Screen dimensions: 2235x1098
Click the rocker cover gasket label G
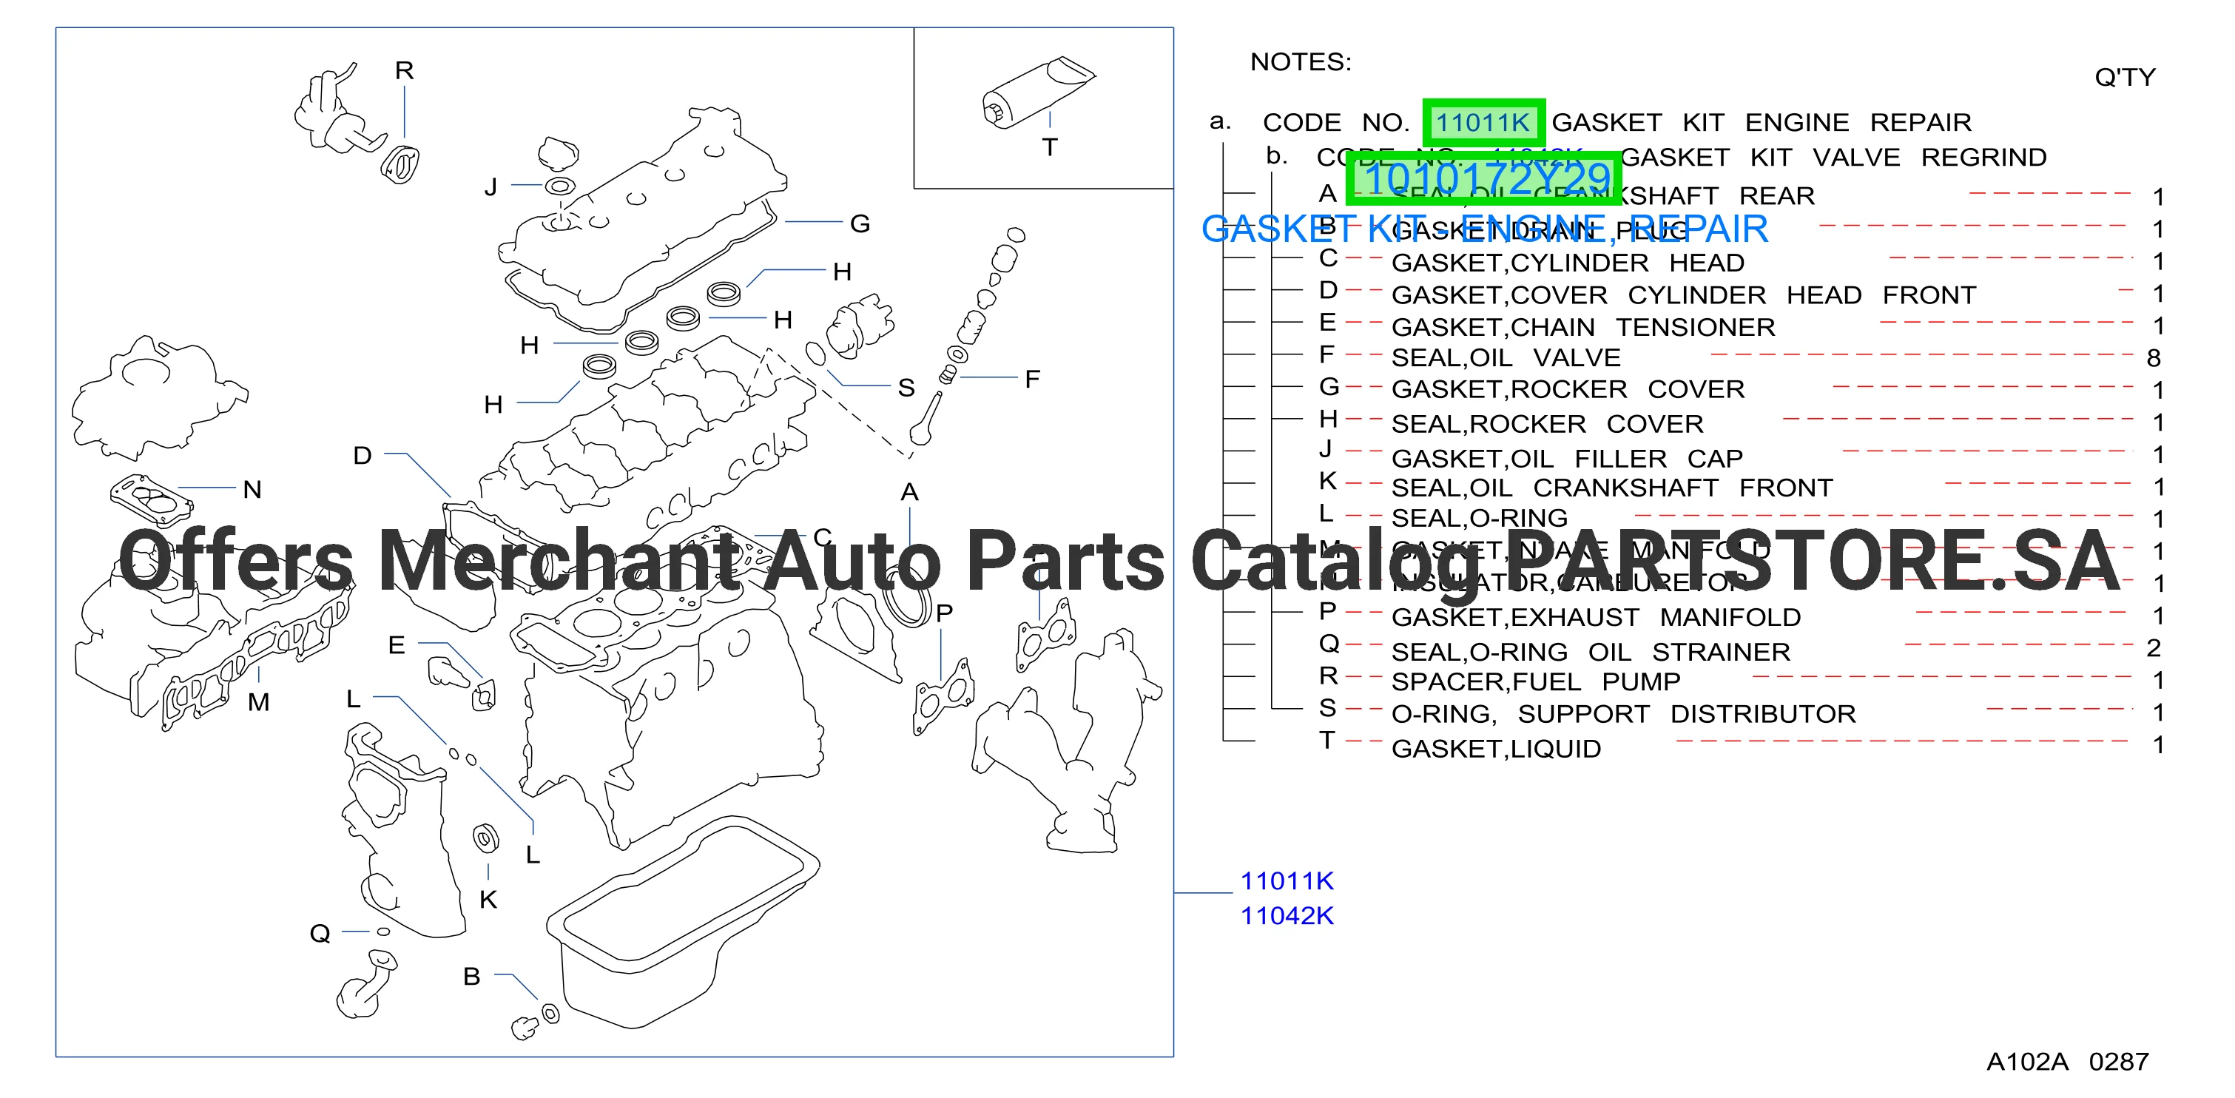click(x=860, y=224)
